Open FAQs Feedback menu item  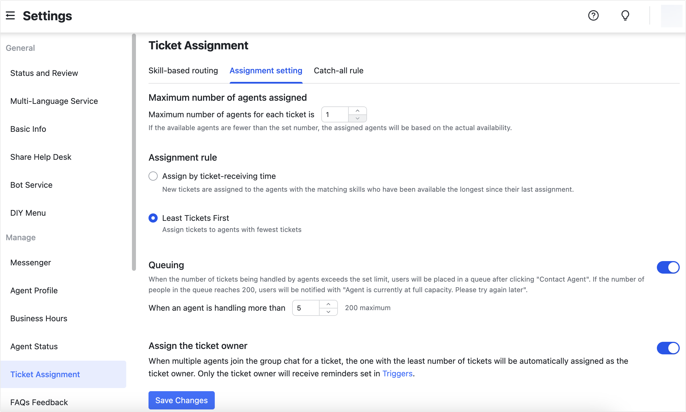(x=39, y=402)
